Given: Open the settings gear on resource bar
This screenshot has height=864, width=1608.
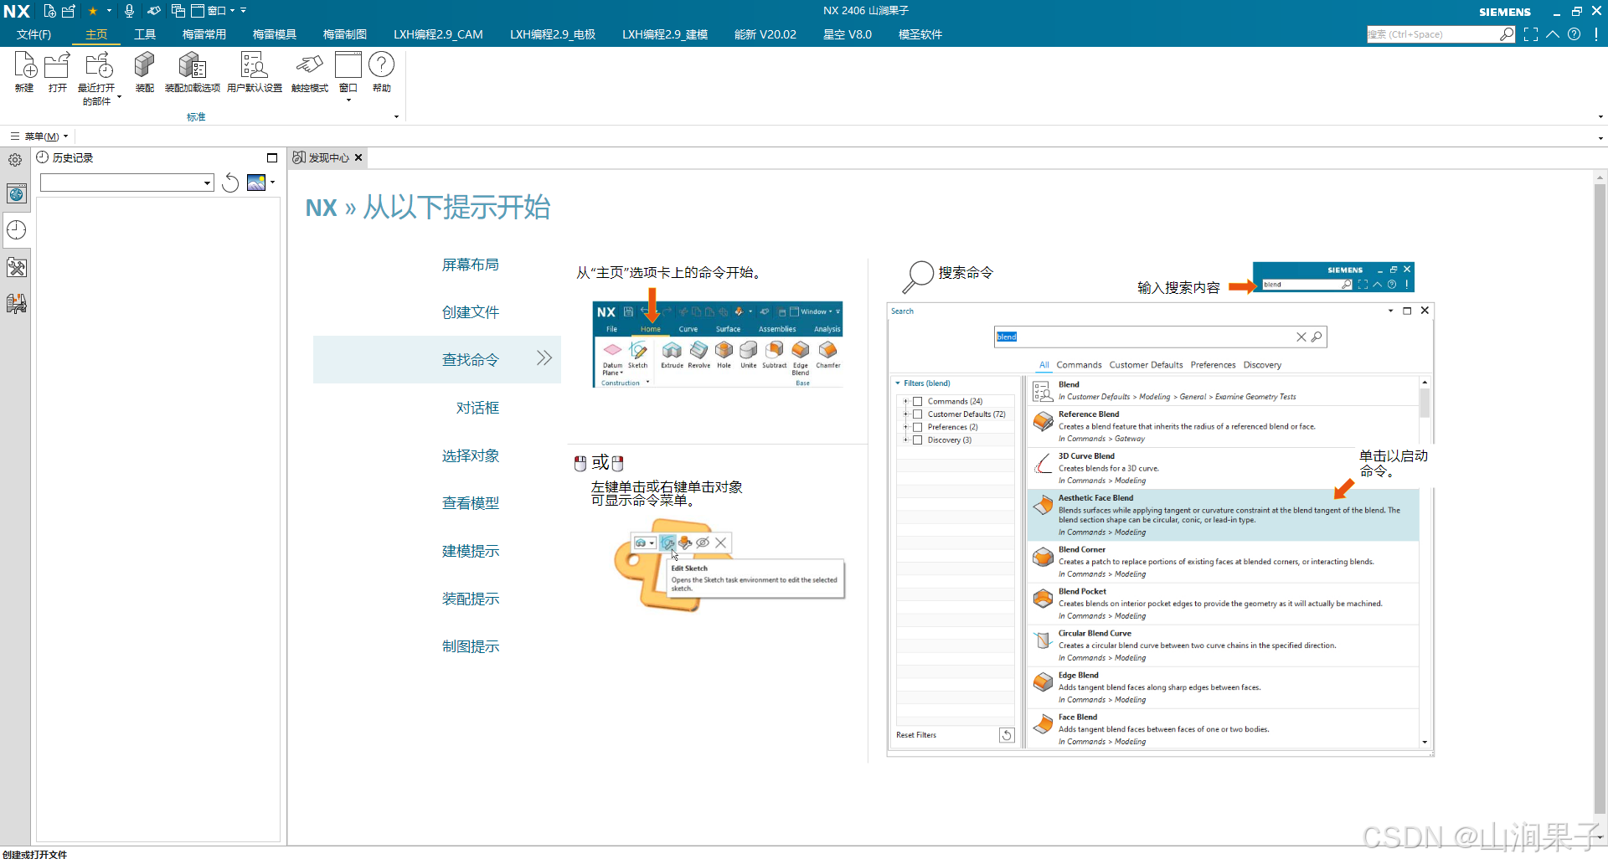Looking at the screenshot, I should click(x=15, y=160).
